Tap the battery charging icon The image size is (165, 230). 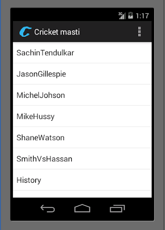click(130, 15)
